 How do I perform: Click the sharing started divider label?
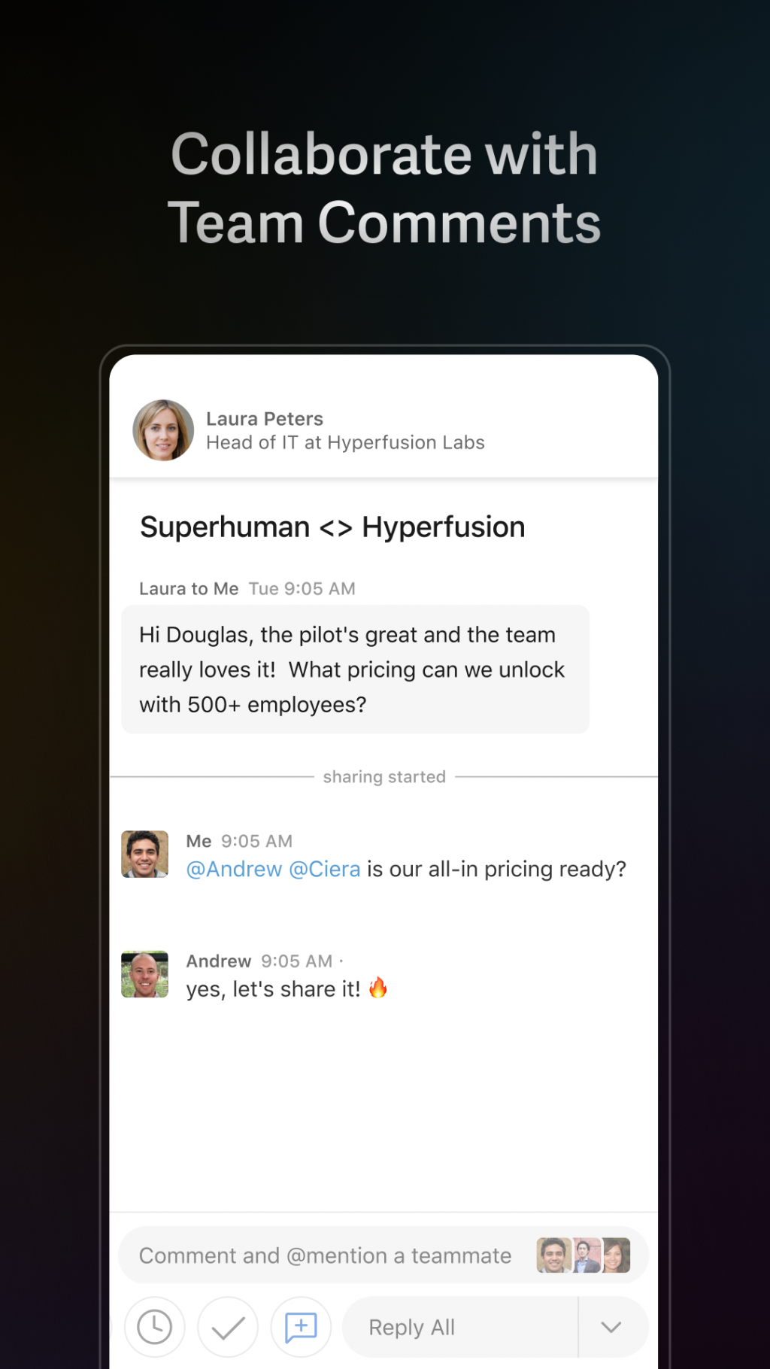click(x=384, y=777)
